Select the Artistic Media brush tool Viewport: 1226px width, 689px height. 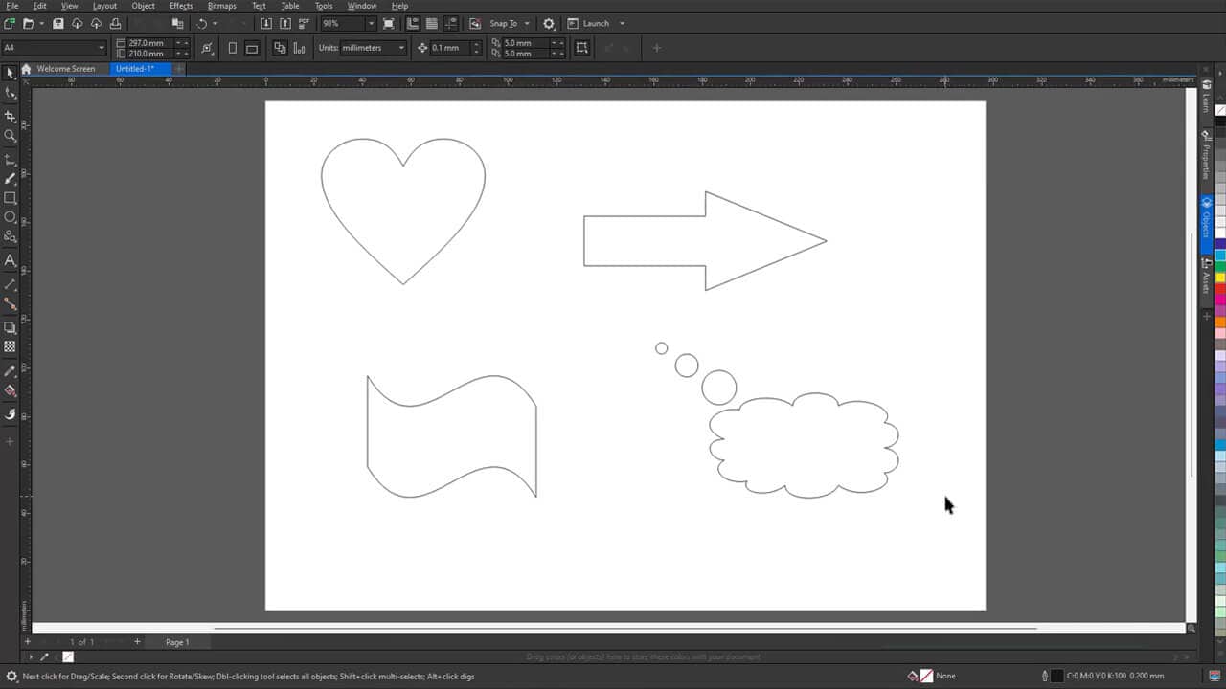(11, 178)
